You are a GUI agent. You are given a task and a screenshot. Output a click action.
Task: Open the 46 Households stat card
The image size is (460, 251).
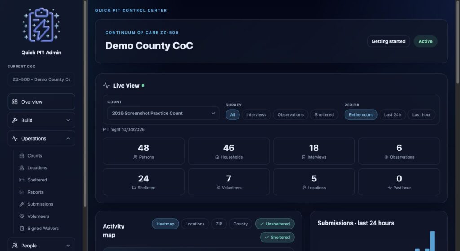pos(229,151)
